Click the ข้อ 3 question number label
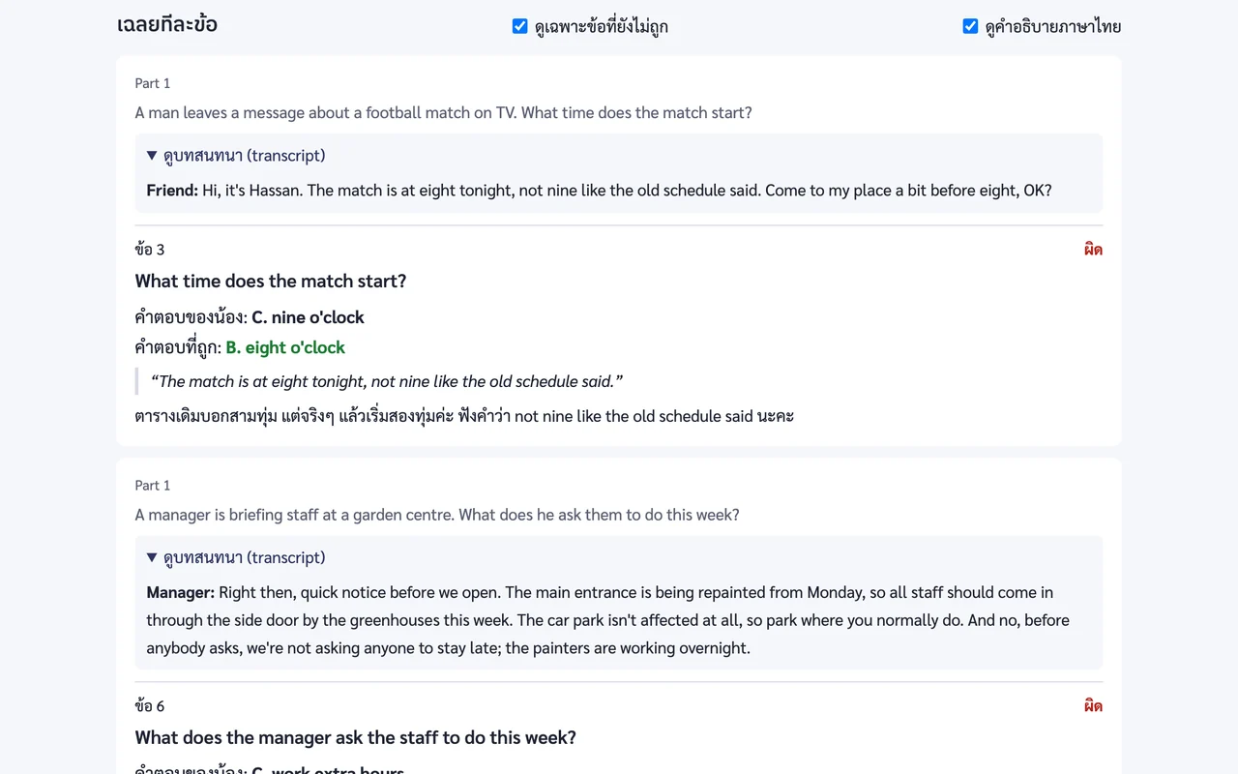Viewport: 1238px width, 774px height. click(150, 250)
